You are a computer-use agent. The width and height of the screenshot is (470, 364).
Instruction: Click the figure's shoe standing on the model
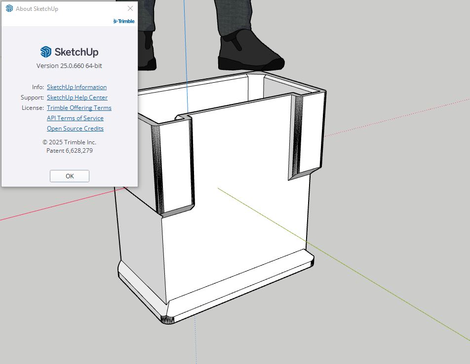[x=251, y=51]
